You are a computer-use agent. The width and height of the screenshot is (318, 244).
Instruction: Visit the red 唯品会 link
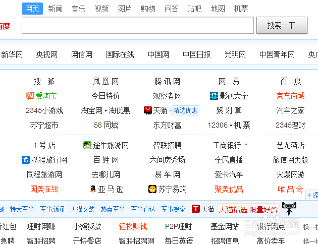[290, 189]
